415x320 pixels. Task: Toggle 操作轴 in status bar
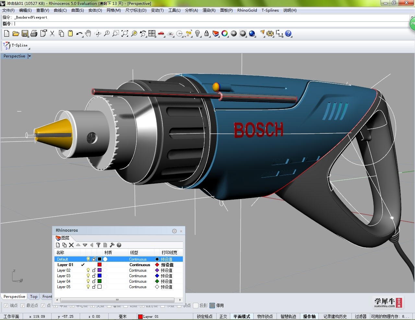tap(309, 316)
